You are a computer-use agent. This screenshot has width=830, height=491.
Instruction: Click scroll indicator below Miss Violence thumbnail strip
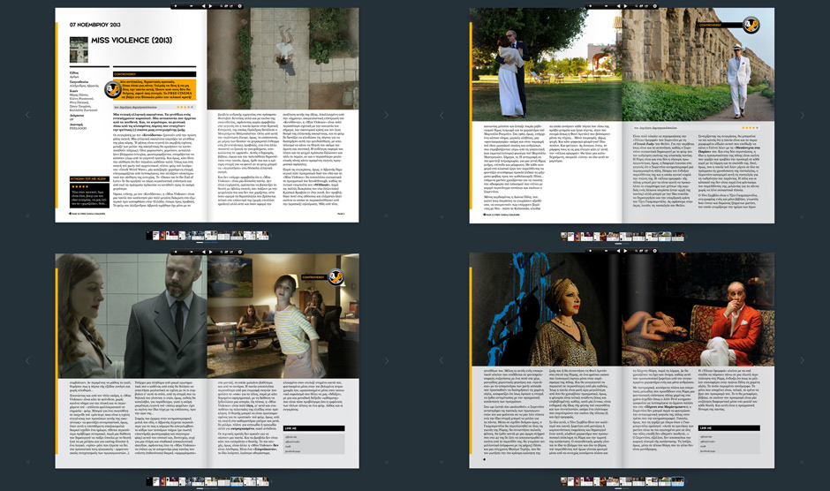200,242
